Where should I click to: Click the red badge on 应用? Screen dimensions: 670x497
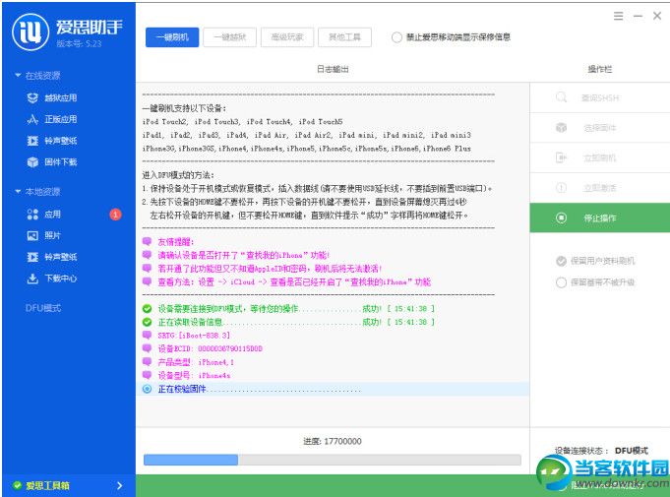(115, 215)
